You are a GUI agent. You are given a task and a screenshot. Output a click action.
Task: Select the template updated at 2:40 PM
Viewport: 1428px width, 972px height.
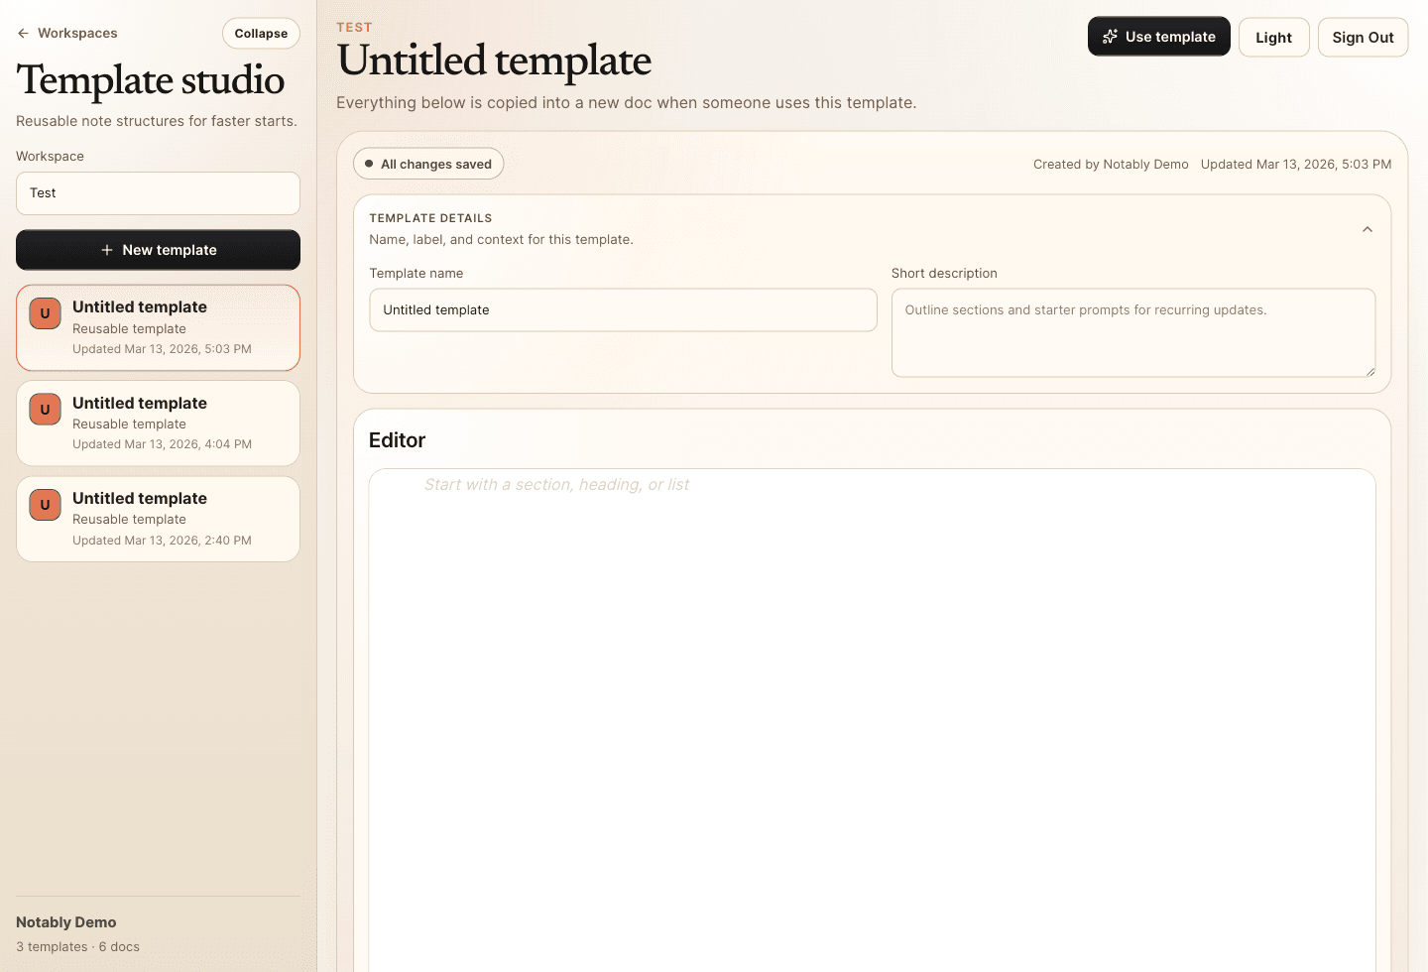[158, 518]
